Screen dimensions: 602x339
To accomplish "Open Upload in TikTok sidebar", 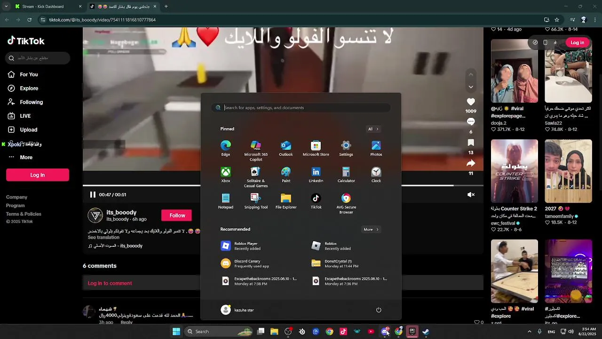I will click(x=28, y=129).
